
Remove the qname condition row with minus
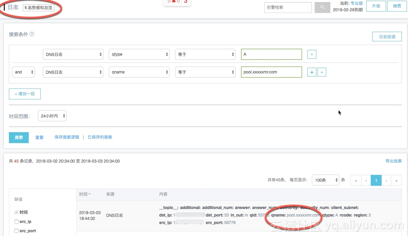pyautogui.click(x=321, y=72)
